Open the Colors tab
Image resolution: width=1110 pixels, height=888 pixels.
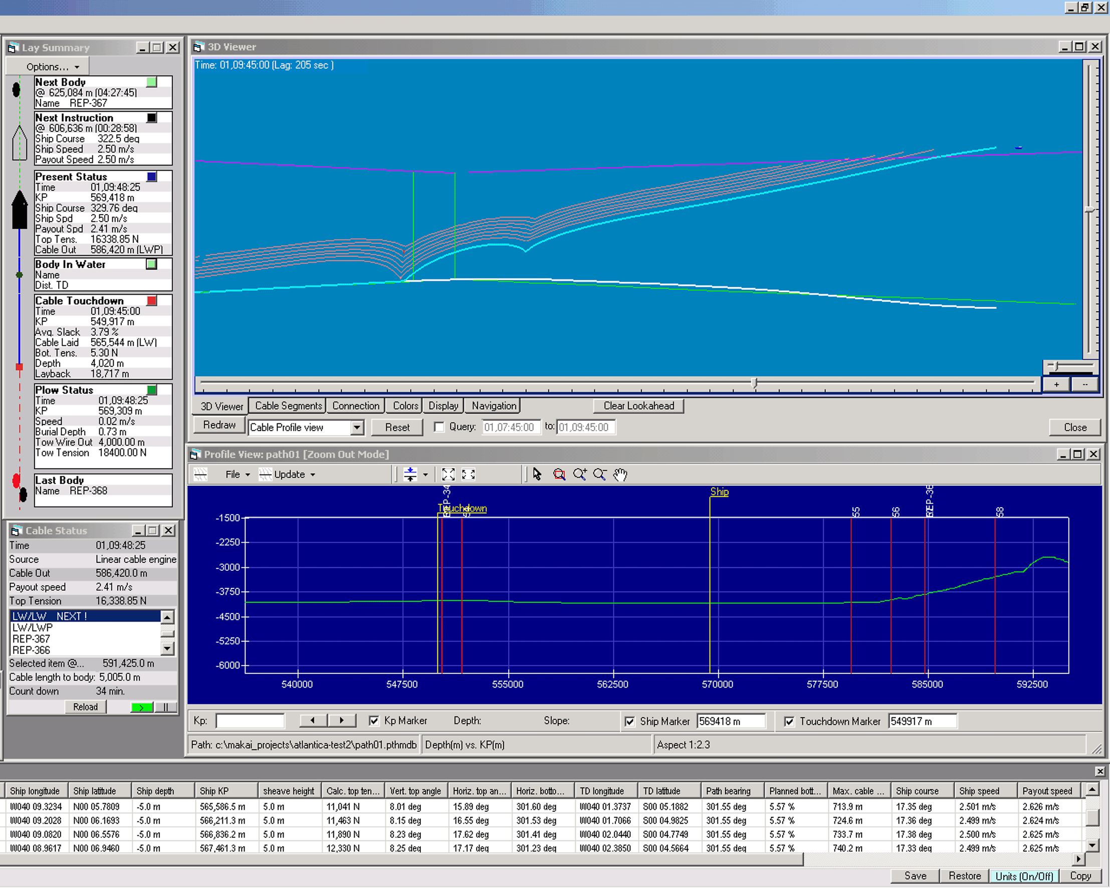coord(405,406)
